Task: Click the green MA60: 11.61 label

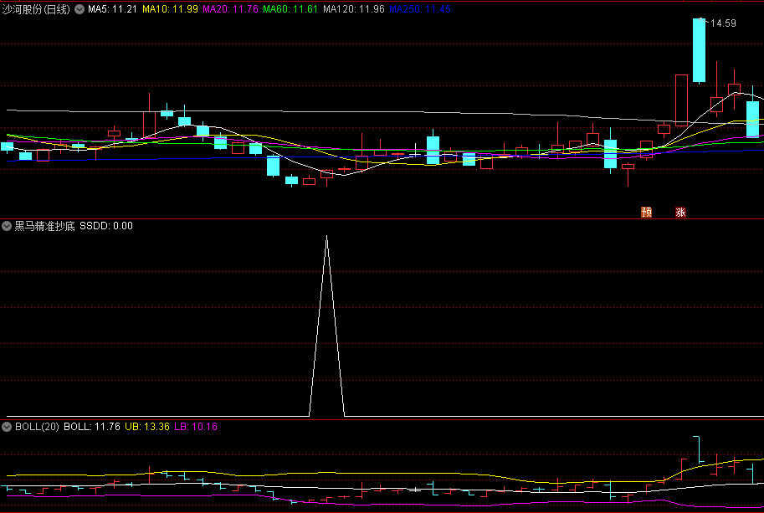Action: (290, 9)
